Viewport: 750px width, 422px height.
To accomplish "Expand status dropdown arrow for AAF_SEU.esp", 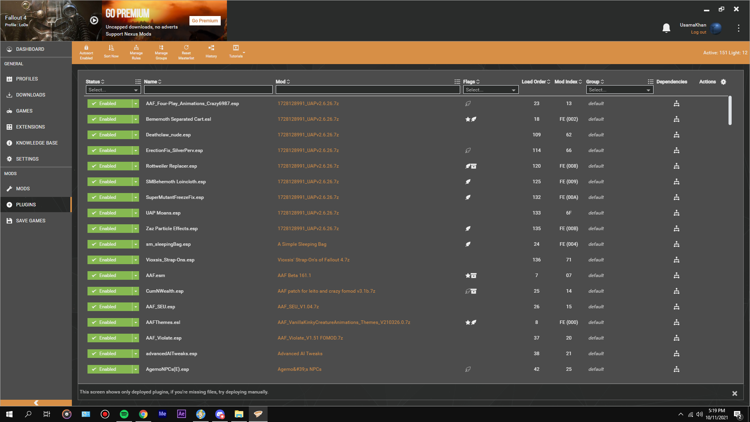I will point(136,307).
